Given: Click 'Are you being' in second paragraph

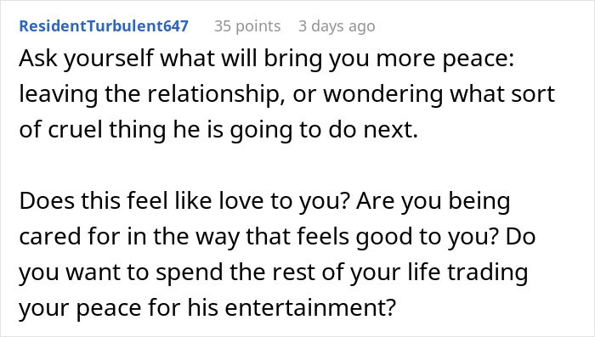Looking at the screenshot, I should (x=433, y=202).
